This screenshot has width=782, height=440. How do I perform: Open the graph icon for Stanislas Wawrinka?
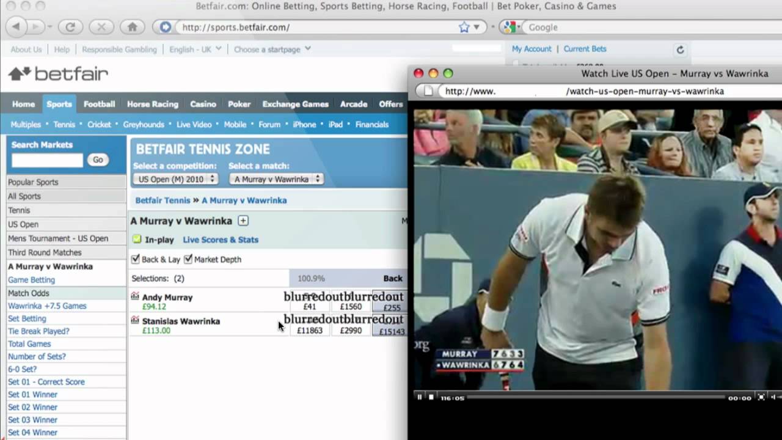coord(135,320)
